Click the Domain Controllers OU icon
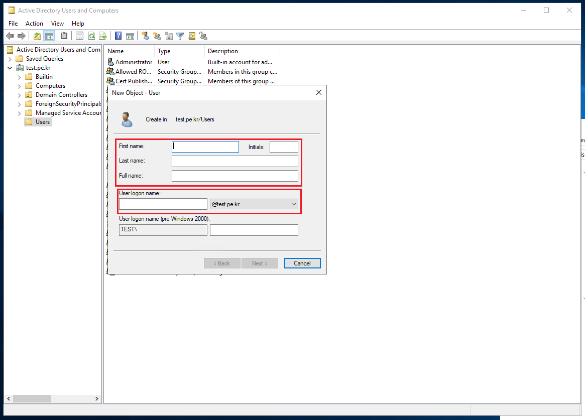 point(29,95)
